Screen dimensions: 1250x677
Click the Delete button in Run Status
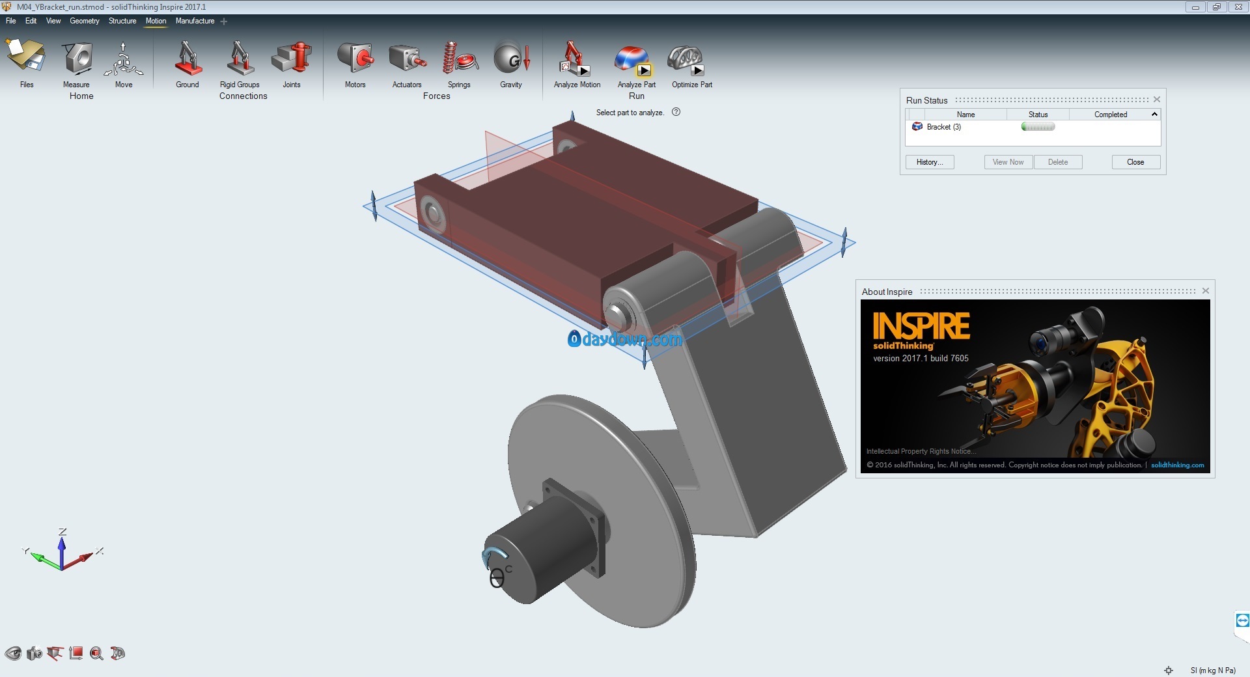point(1058,162)
